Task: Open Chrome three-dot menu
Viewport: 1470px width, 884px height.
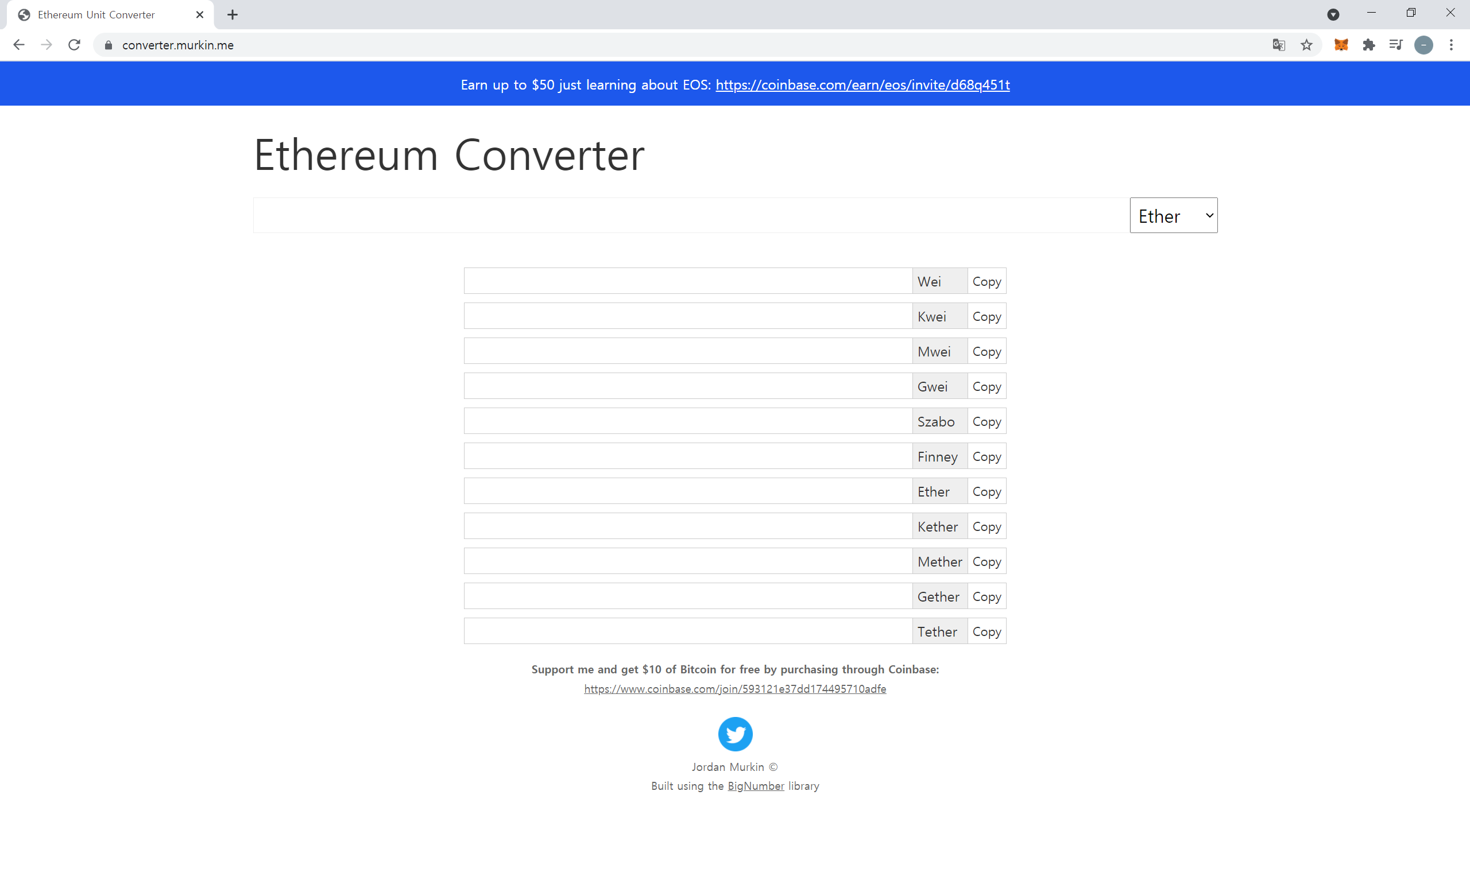Action: pos(1452,45)
